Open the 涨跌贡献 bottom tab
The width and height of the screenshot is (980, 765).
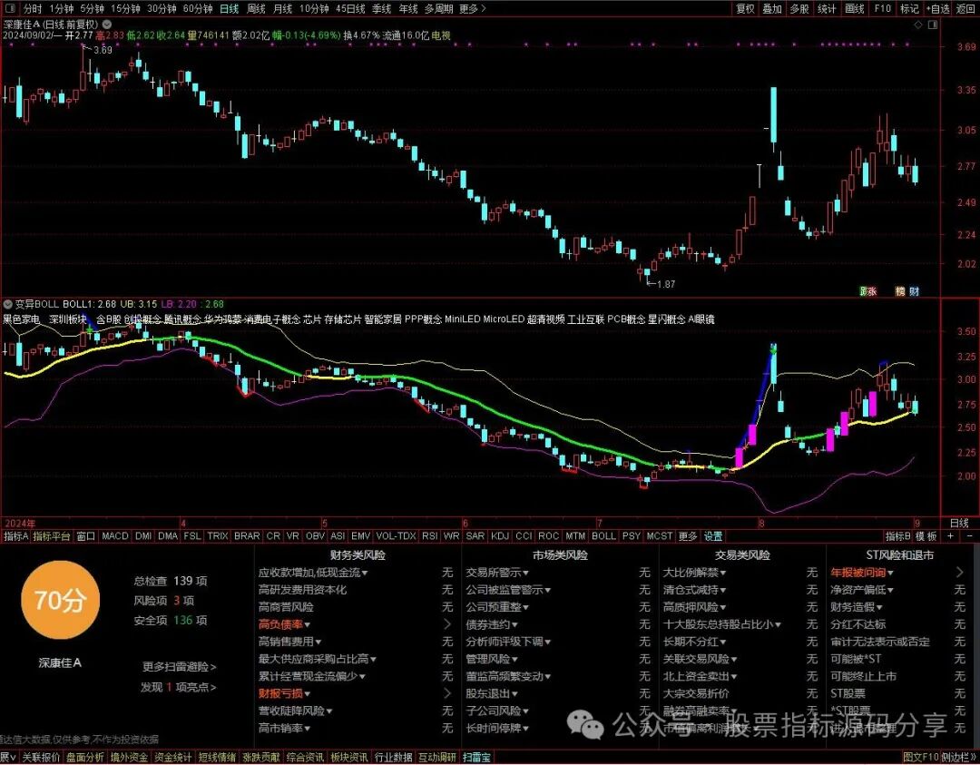(x=261, y=758)
